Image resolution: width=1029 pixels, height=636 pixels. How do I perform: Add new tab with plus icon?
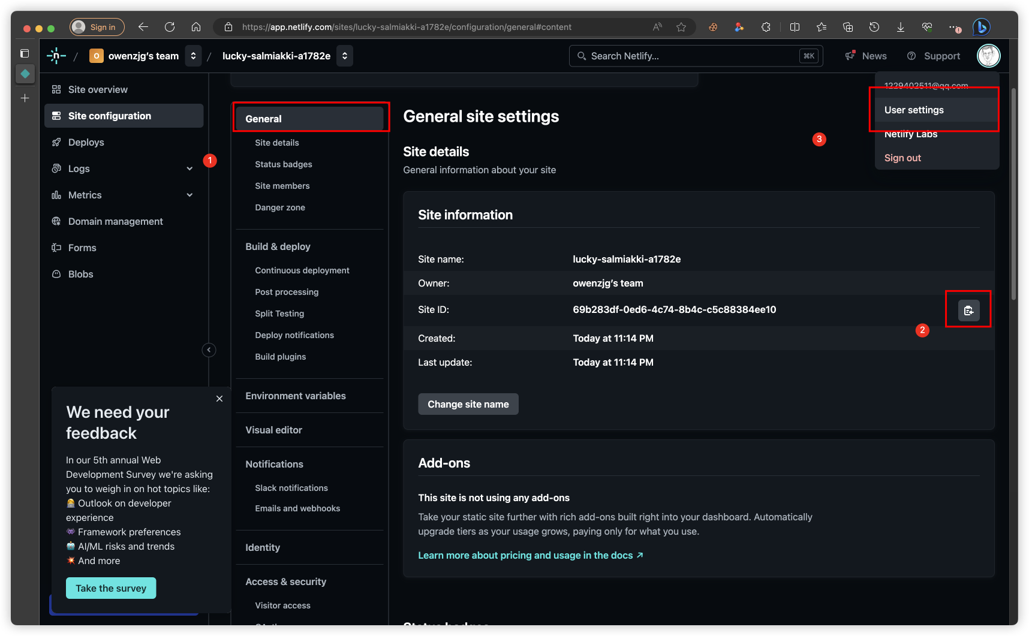(25, 98)
